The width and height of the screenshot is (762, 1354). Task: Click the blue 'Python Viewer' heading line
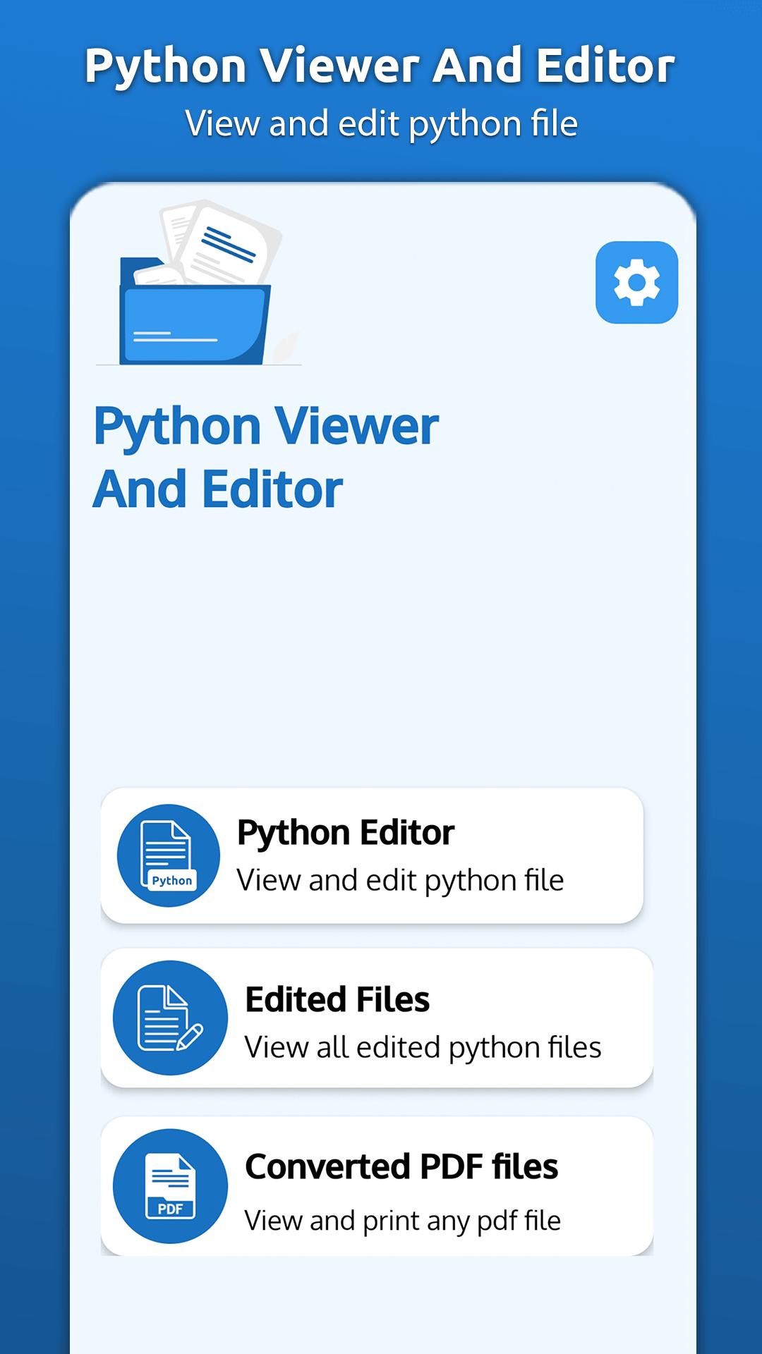(x=266, y=426)
